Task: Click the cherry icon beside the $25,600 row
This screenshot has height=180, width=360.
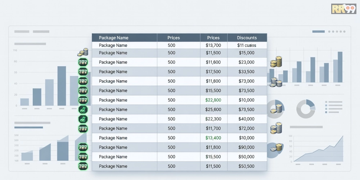Action: 83,109
